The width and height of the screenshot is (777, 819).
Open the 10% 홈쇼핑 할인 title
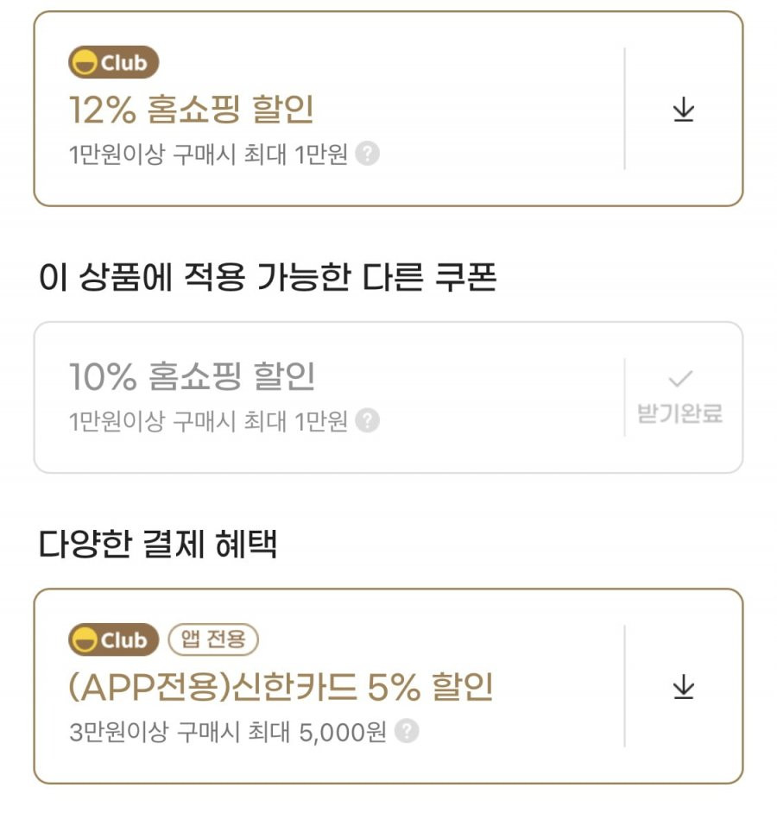tap(192, 376)
